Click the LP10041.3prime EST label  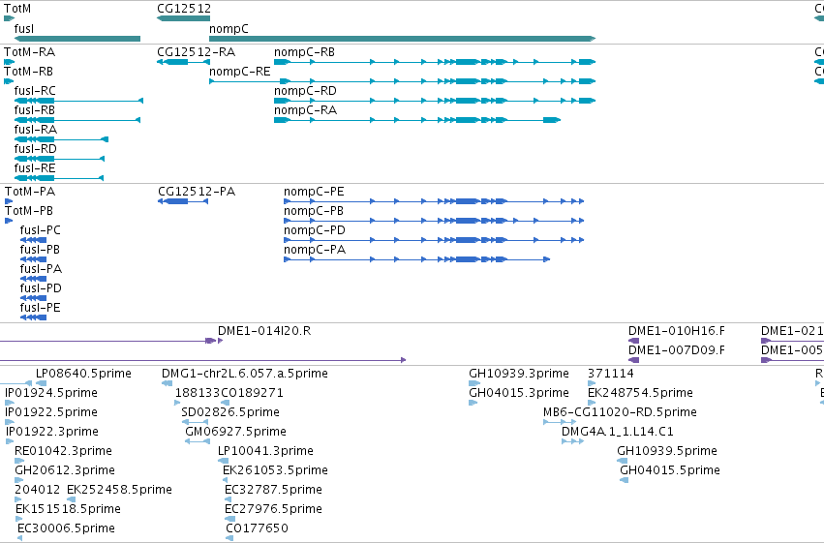point(265,452)
